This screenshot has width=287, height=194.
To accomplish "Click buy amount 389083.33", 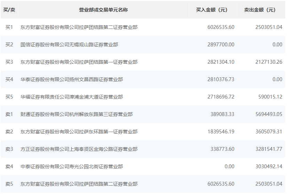I will point(222,114).
